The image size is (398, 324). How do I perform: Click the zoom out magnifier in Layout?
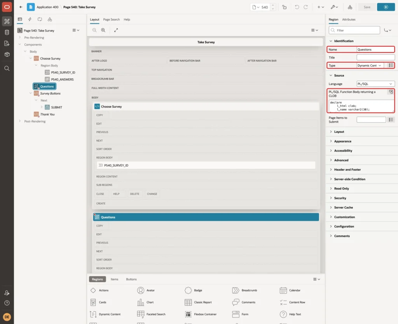coord(94,30)
